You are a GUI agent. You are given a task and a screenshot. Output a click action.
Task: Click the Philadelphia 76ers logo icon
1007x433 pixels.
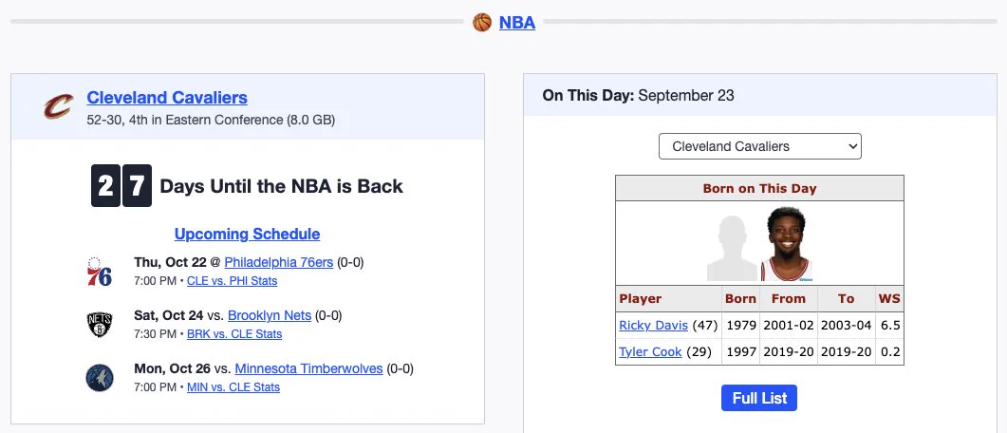click(x=100, y=272)
